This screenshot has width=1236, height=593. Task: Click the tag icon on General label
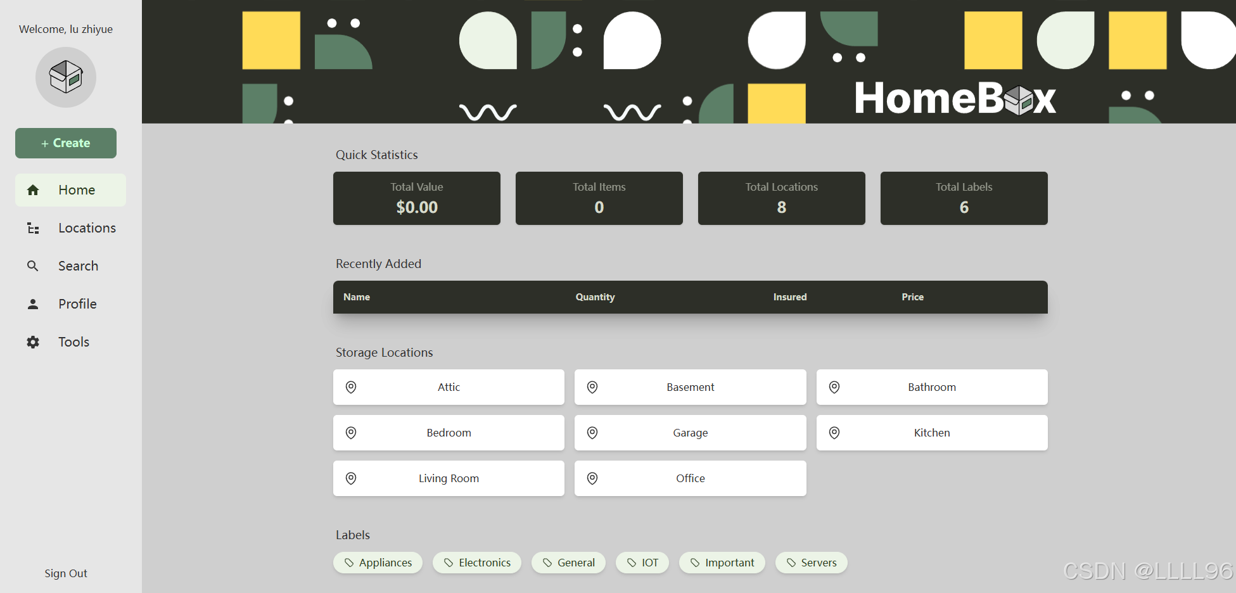tap(547, 563)
